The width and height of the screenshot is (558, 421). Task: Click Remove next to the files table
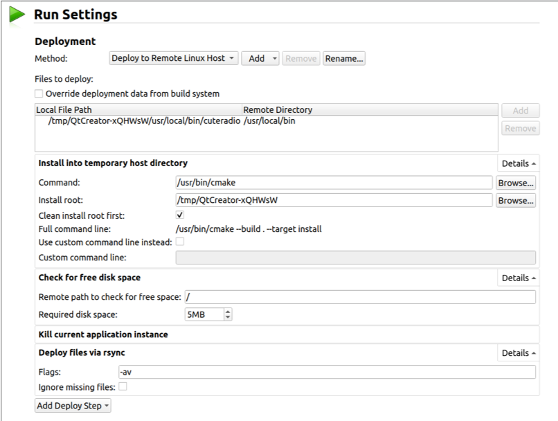click(x=520, y=128)
